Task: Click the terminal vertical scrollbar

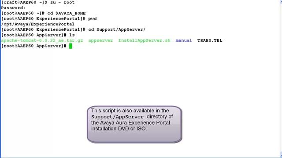Action: [281, 79]
